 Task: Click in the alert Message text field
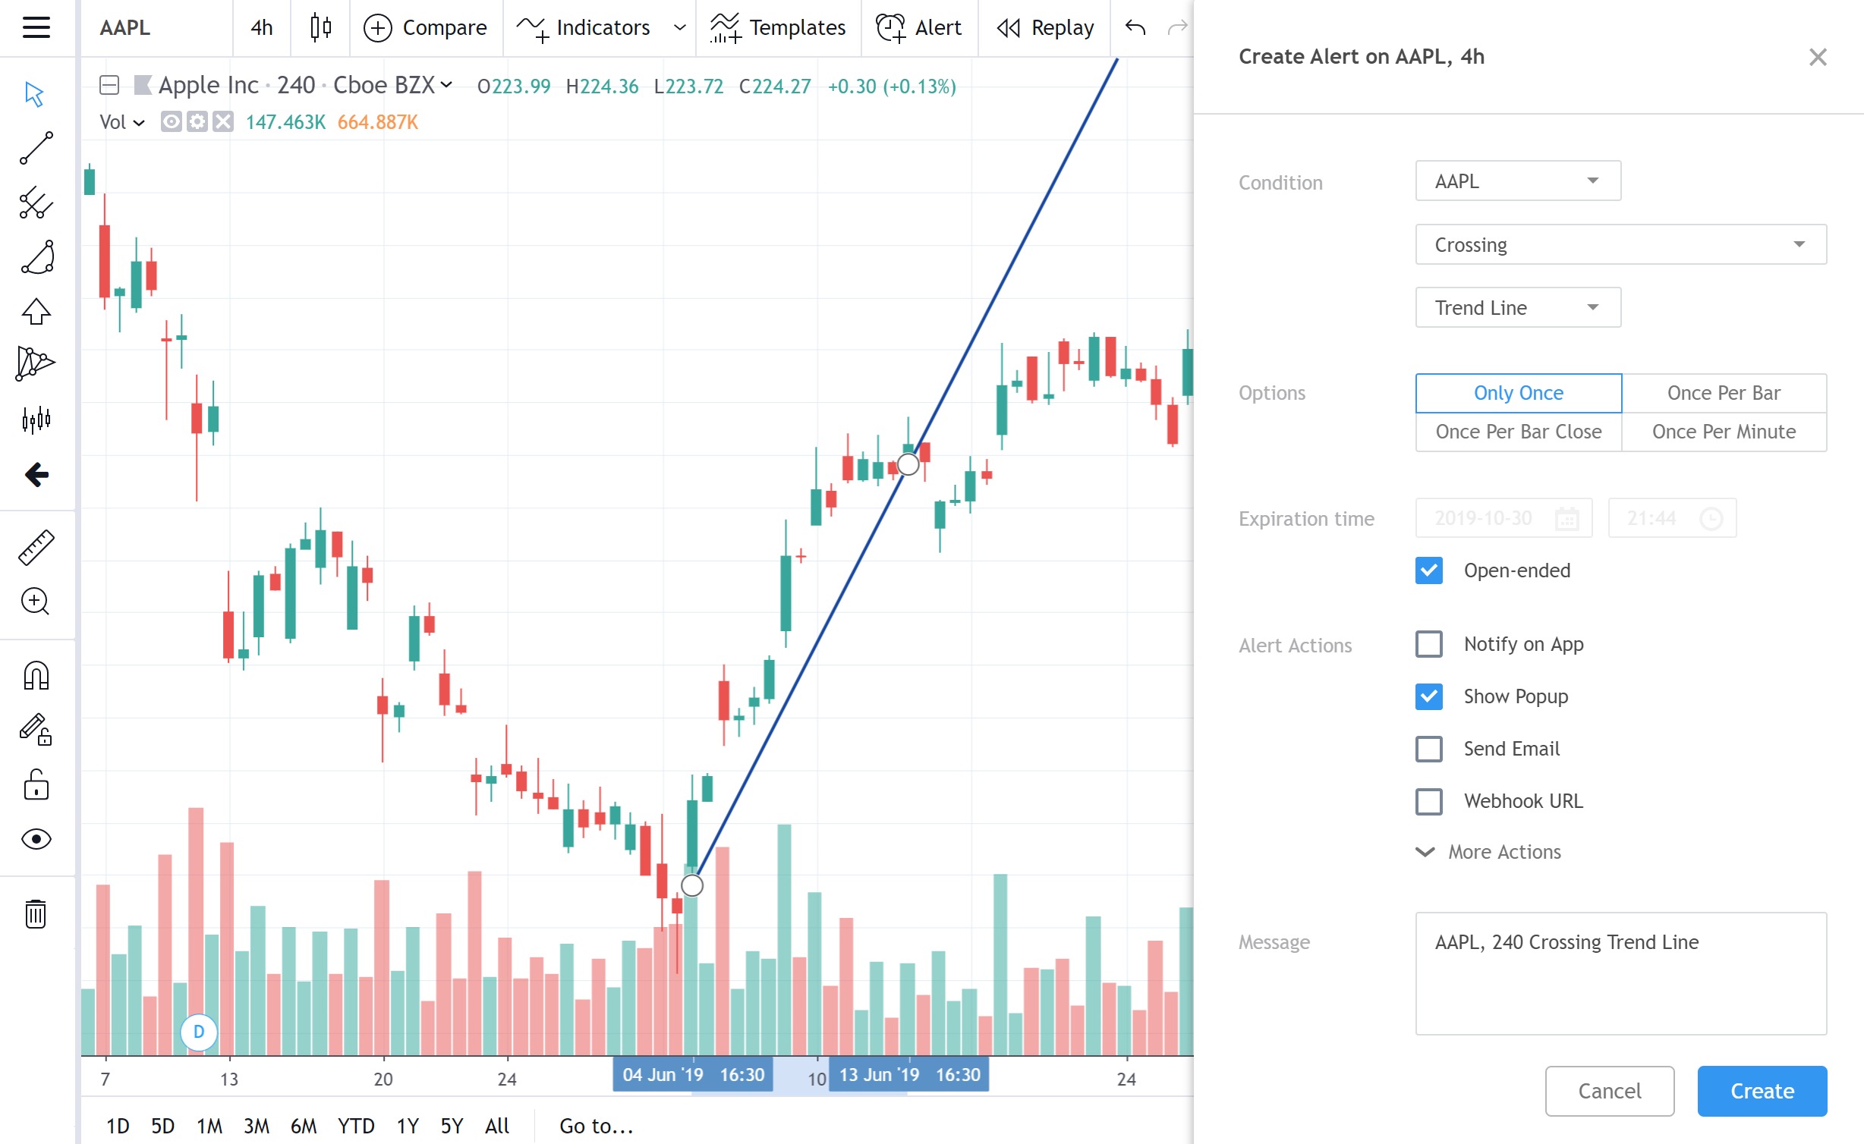pyautogui.click(x=1620, y=973)
